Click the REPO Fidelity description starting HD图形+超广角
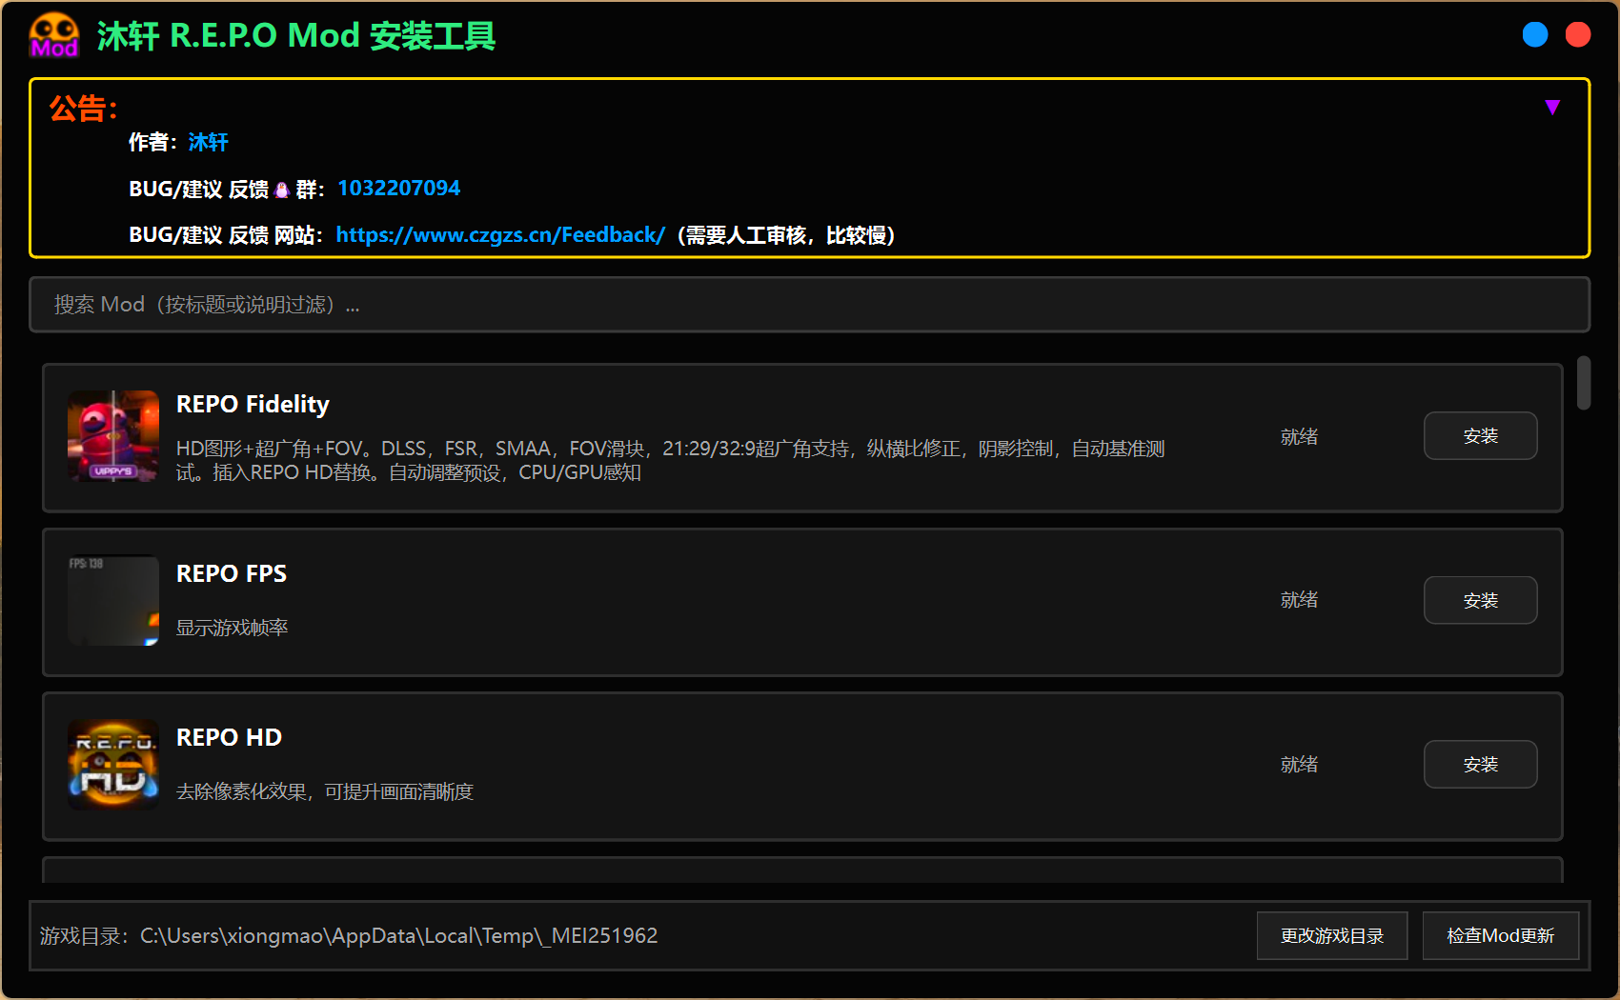The width and height of the screenshot is (1620, 1000). coord(670,460)
